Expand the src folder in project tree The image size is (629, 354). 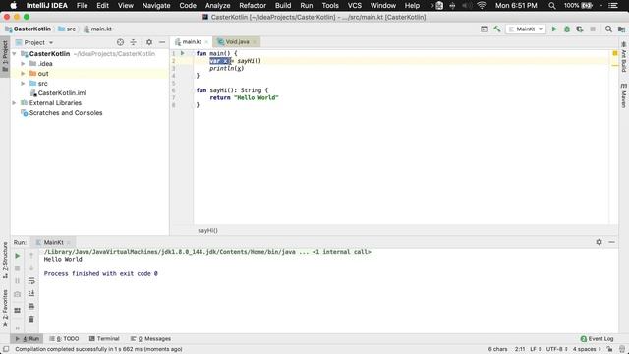tap(23, 83)
